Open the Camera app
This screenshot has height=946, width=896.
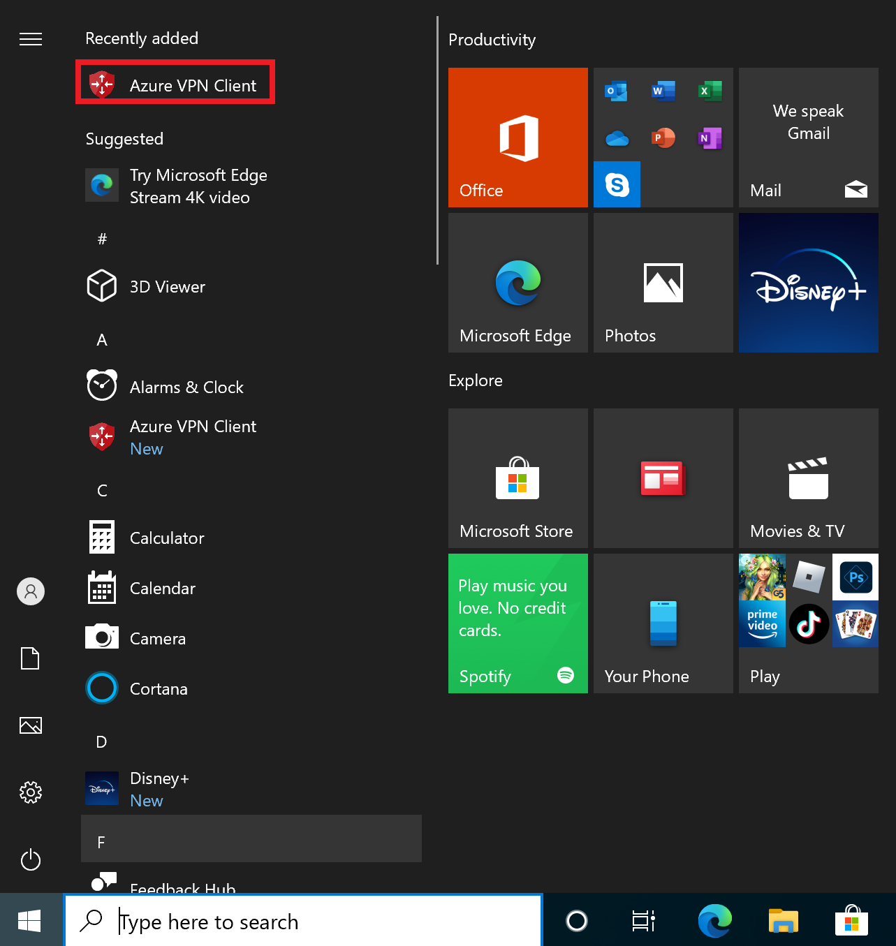pos(251,639)
